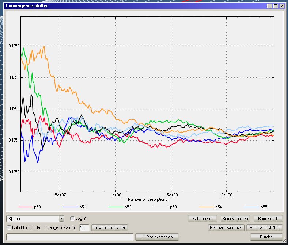Click Apply linewidth button
Image resolution: width=288 pixels, height=245 pixels.
(x=110, y=228)
